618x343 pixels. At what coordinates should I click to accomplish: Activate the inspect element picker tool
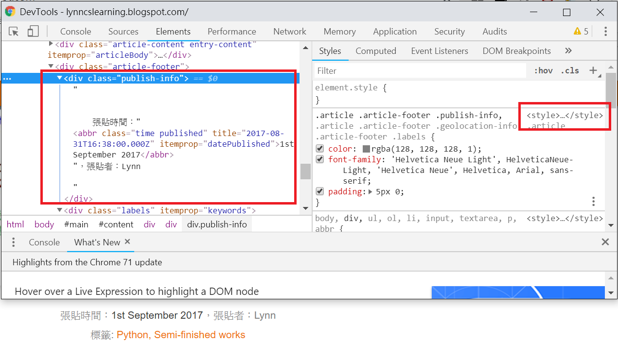[14, 32]
